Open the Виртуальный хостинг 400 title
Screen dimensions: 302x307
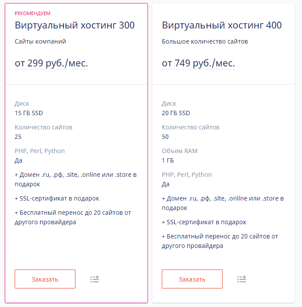tap(222, 25)
